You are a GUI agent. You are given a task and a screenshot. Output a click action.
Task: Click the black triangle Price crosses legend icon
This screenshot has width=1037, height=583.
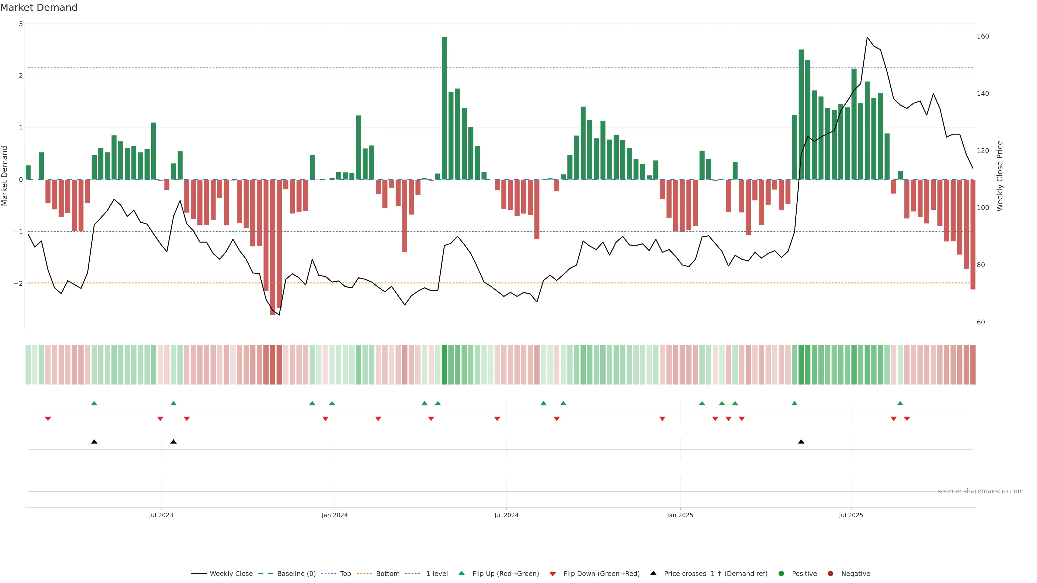click(x=653, y=573)
